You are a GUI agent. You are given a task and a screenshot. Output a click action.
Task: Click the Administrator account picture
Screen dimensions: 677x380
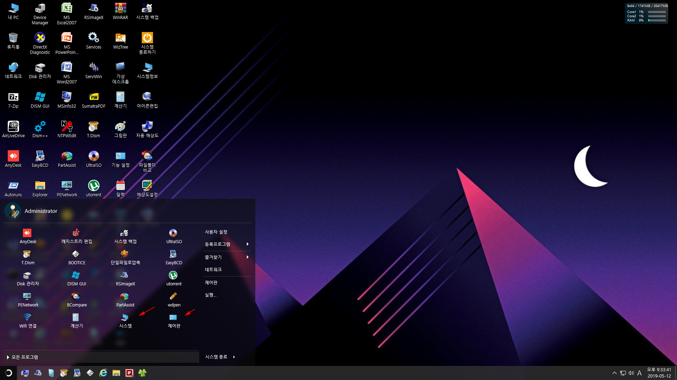click(x=13, y=211)
